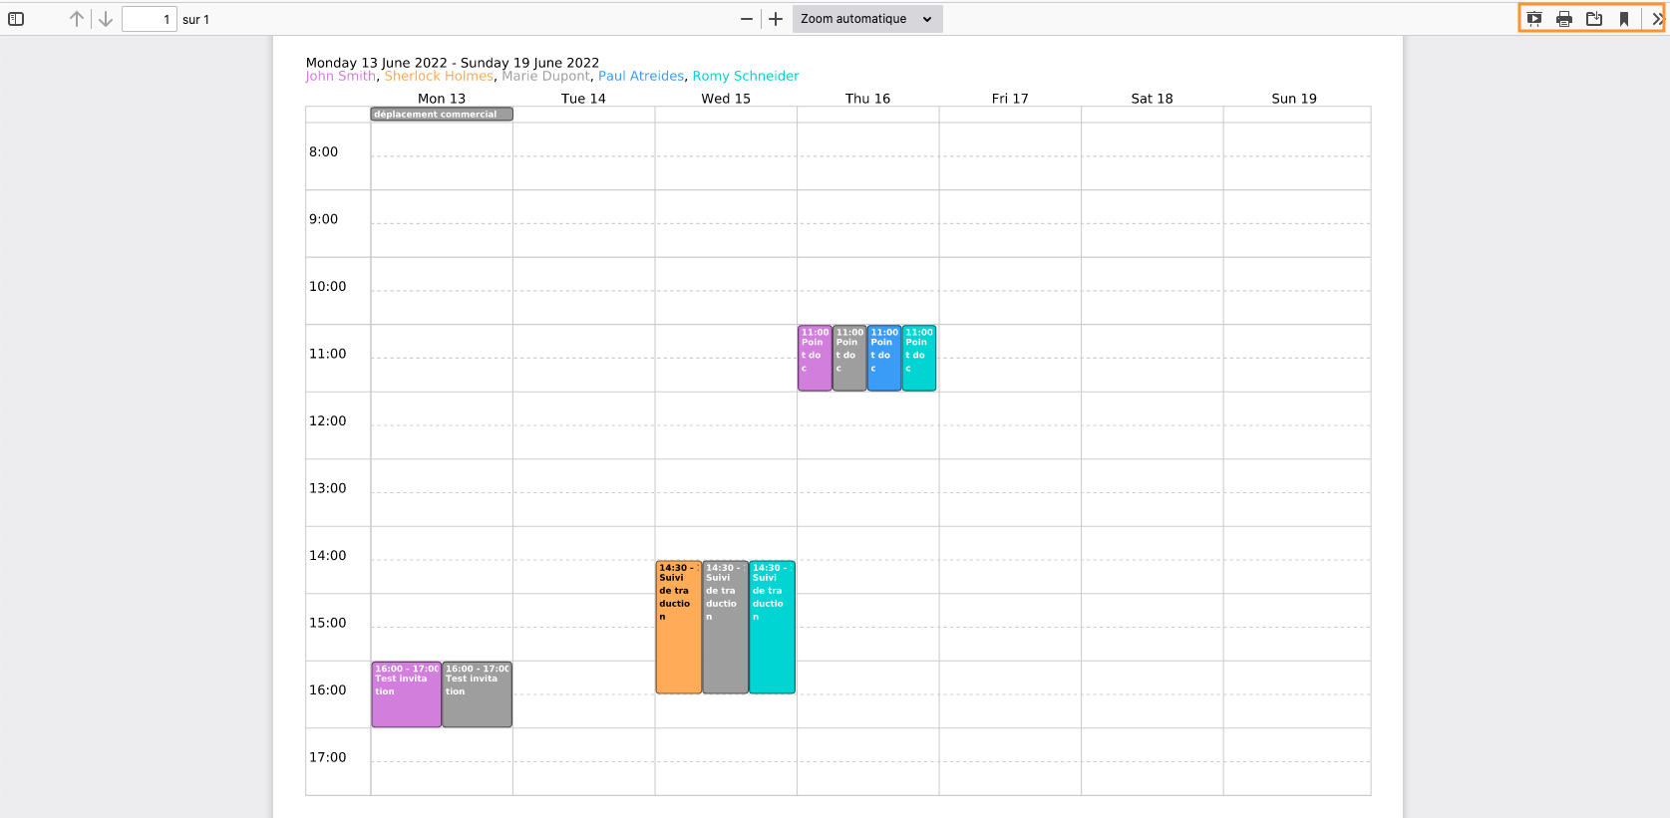Image resolution: width=1670 pixels, height=818 pixels.
Task: Click the purple Test invitation event on Monday
Action: click(x=406, y=694)
